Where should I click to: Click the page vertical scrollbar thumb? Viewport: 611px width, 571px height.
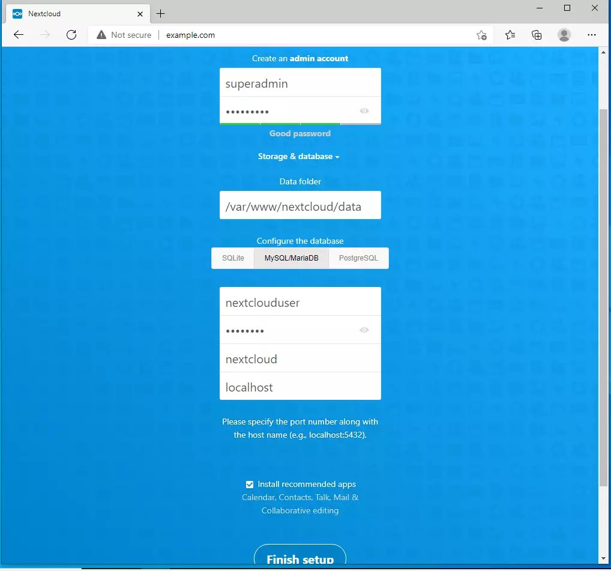coord(603,298)
